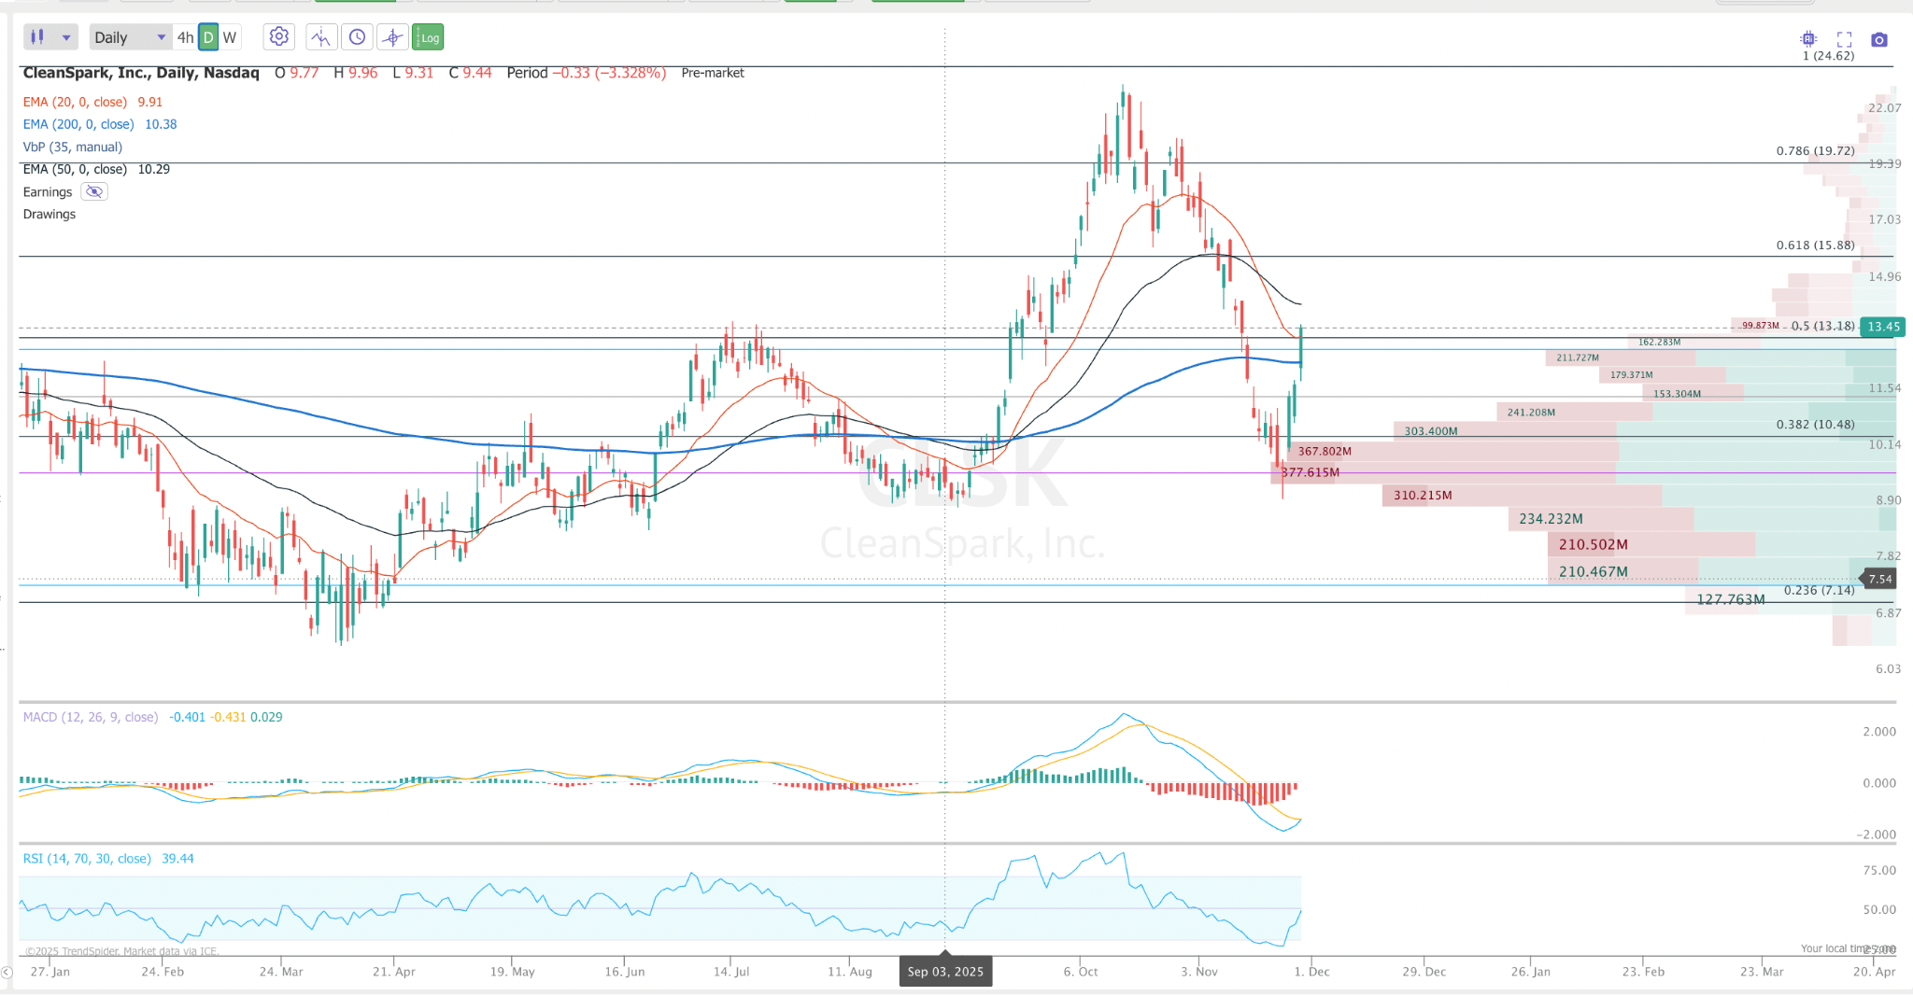Open the AI analysis chip icon

pyautogui.click(x=1808, y=39)
